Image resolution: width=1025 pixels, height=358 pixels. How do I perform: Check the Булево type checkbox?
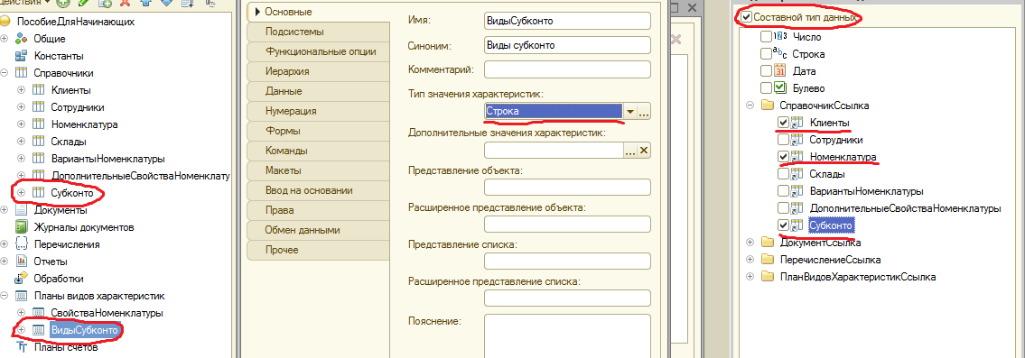point(766,87)
